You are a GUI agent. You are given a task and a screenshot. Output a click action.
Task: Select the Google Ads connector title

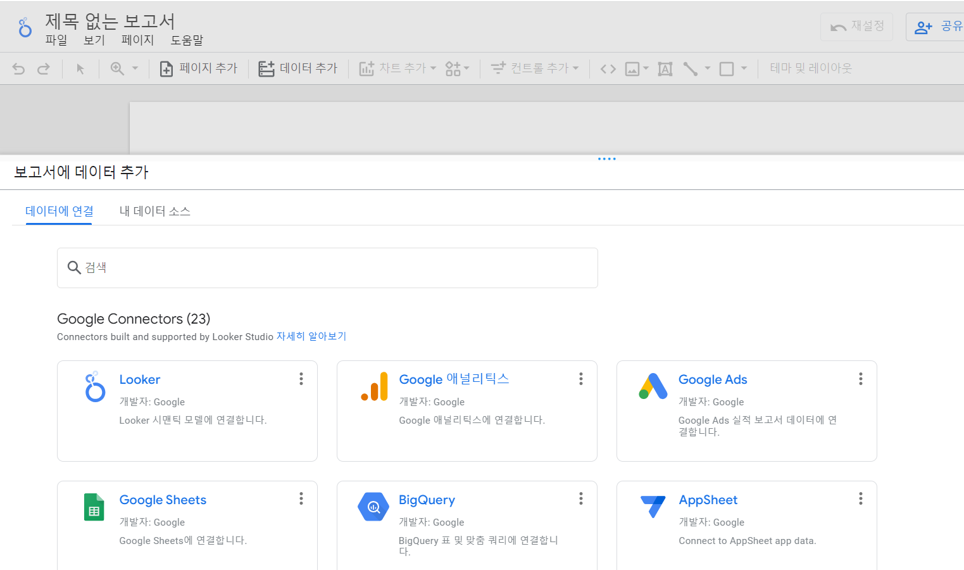(x=713, y=379)
